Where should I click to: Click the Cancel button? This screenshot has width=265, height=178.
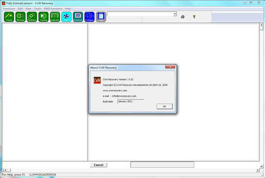[98, 165]
